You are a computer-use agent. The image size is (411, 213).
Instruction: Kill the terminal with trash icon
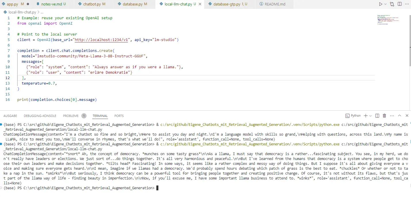pyautogui.click(x=385, y=116)
